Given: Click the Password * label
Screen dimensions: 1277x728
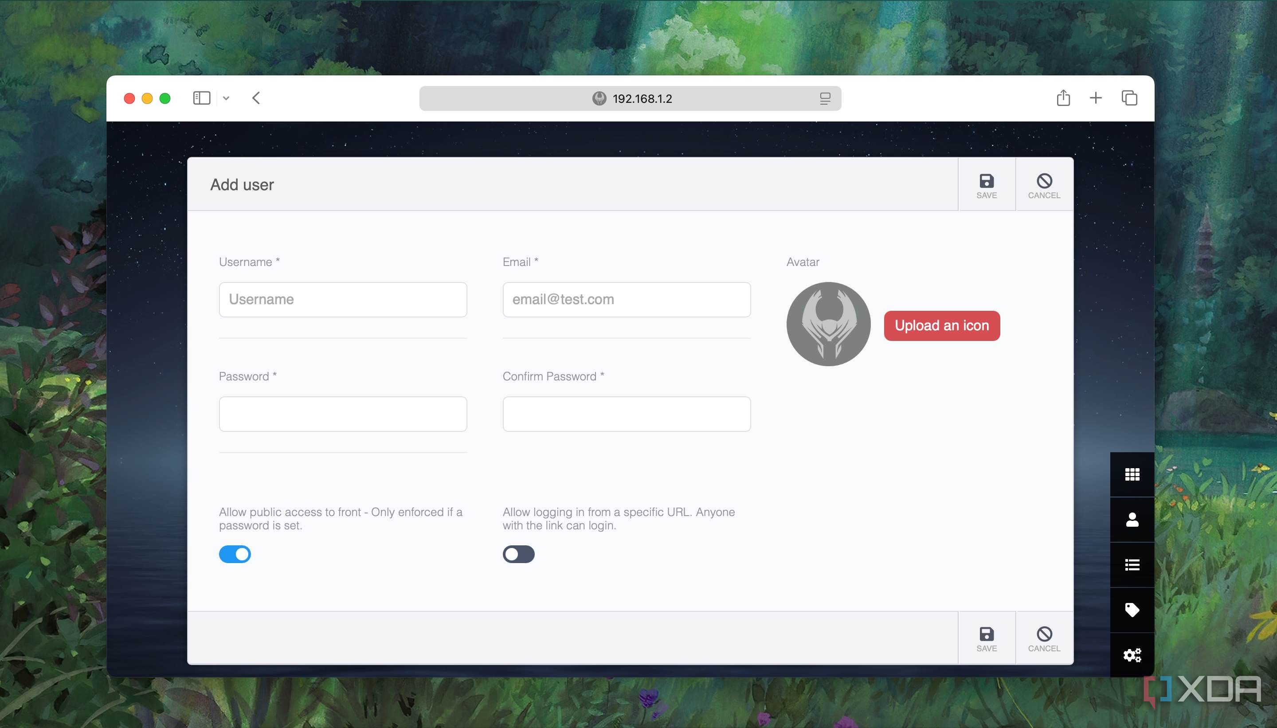Looking at the screenshot, I should 248,376.
